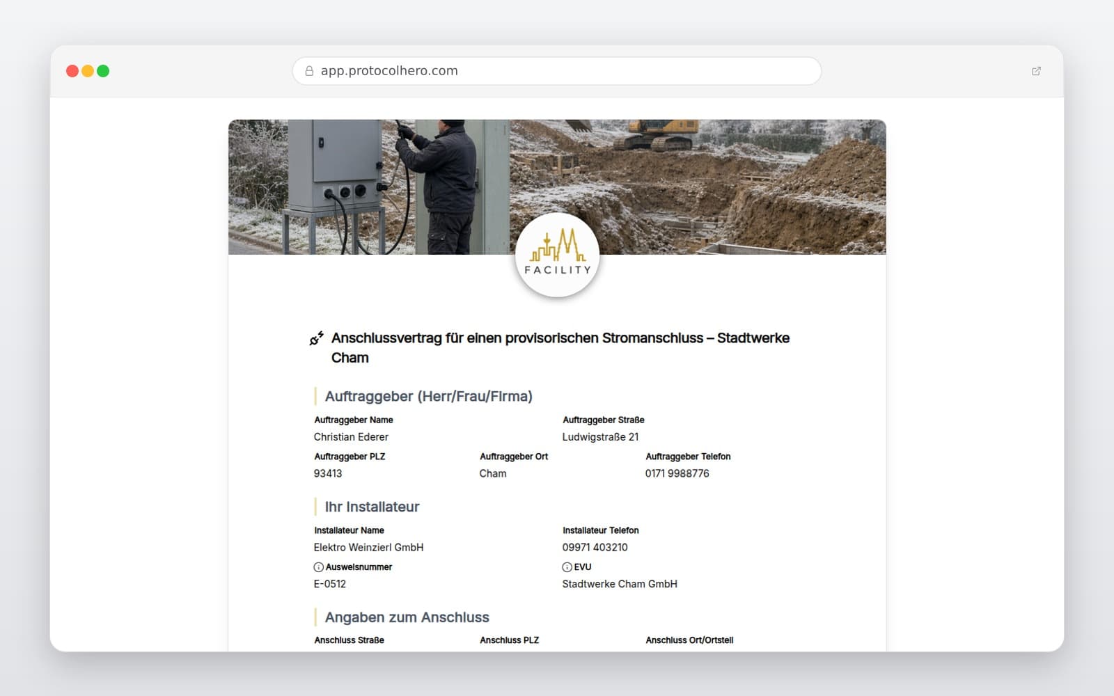Click the Auftraggeber (Herr/Frau/Firma) section heading
1114x696 pixels.
428,397
